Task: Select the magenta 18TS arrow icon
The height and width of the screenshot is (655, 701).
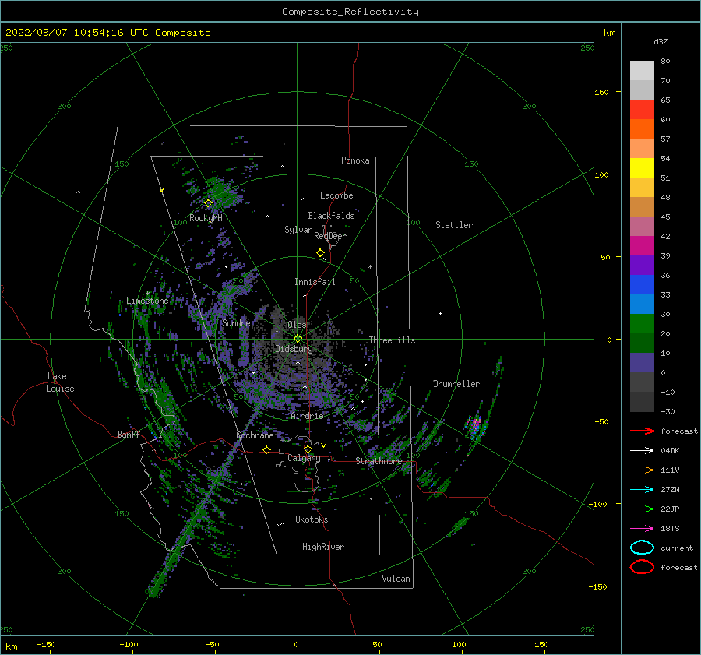Action: [x=642, y=529]
